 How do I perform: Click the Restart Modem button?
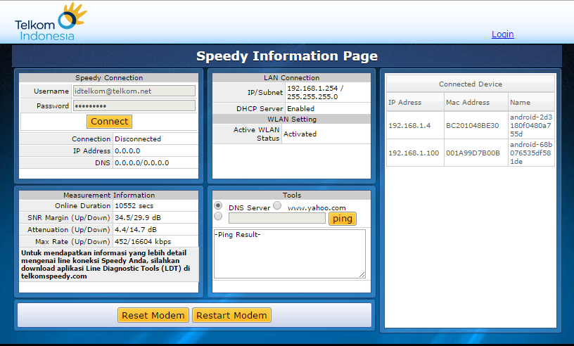pos(231,315)
